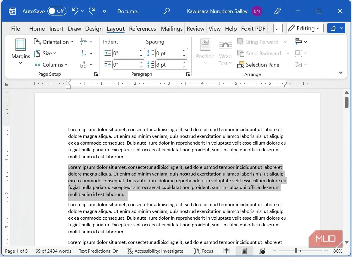
Task: Open the Orientation options
Action: pyautogui.click(x=54, y=42)
